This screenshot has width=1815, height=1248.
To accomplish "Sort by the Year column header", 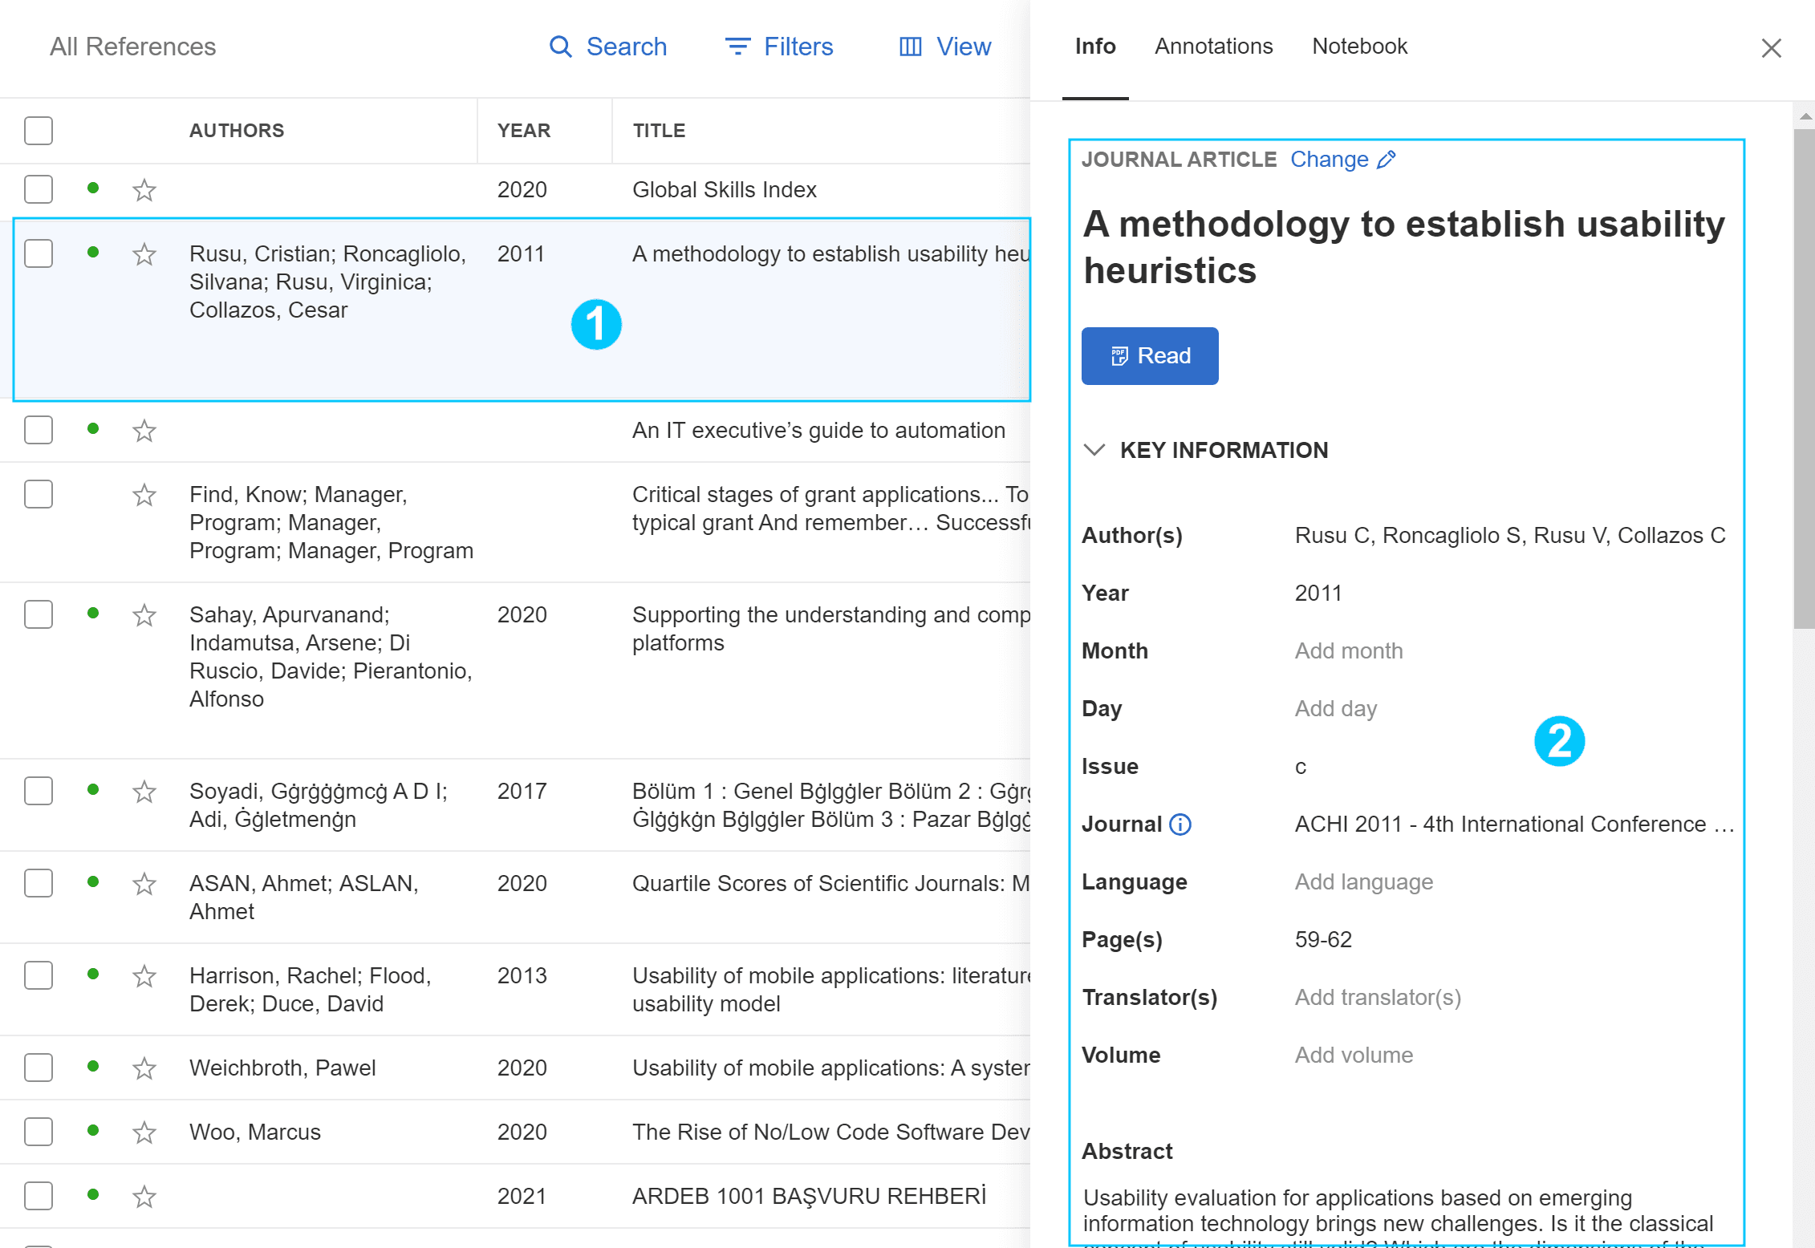I will (524, 131).
